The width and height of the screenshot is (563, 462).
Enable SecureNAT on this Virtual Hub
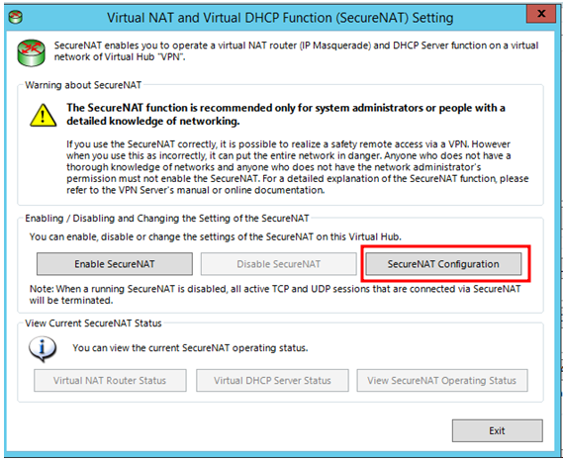(x=115, y=264)
